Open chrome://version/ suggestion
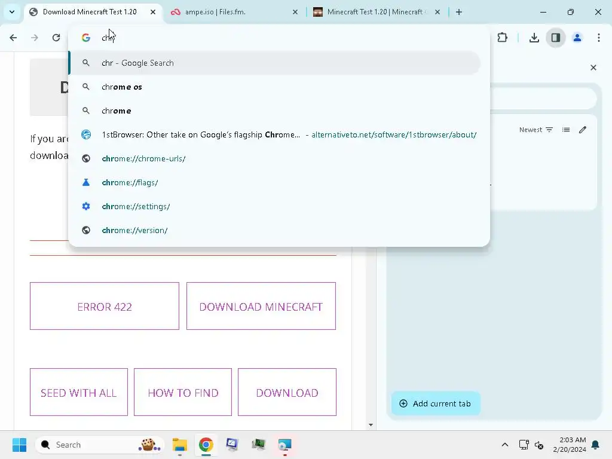The height and width of the screenshot is (459, 612). tap(275, 230)
